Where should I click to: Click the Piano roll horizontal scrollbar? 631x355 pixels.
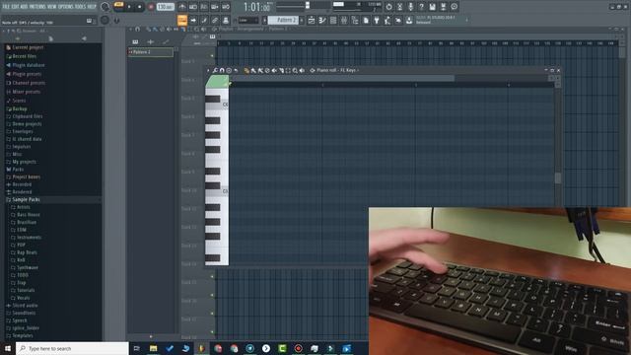point(342,78)
